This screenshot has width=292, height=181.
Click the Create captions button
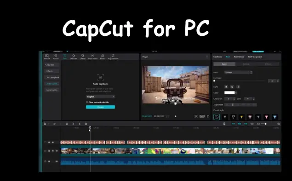(x=100, y=107)
